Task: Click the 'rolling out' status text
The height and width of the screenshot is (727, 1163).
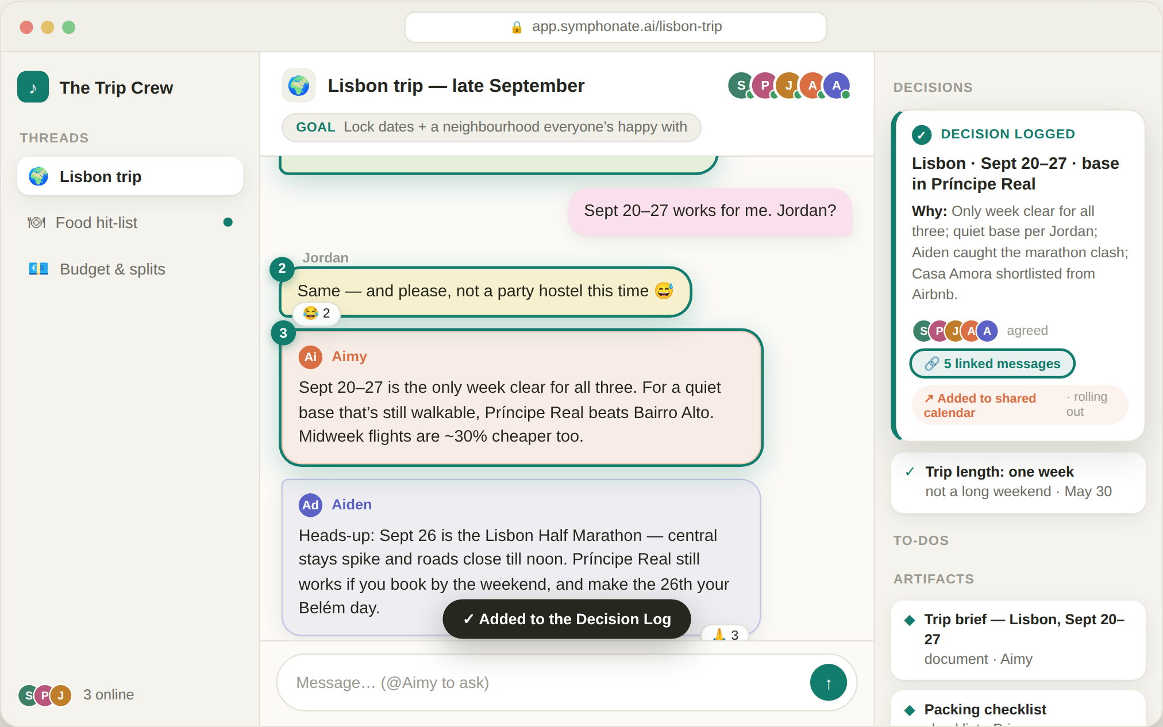Action: (x=1087, y=404)
